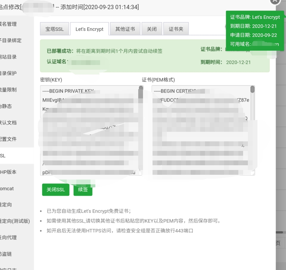286x270 pixels.
Task: Open the 配置文件 sidebar section
Action: (x=17, y=139)
